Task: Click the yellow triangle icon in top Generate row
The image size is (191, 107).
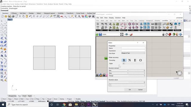Action: [x=114, y=24]
